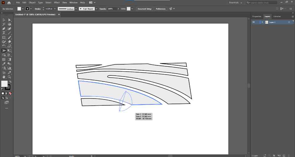This screenshot has width=295, height=157.
Task: Set fill mode to Color
Action: tap(3, 93)
